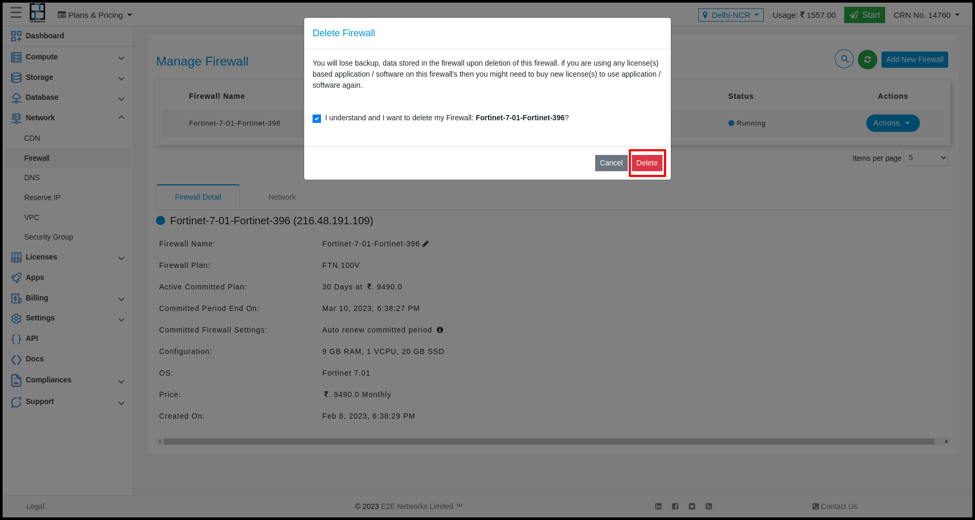The width and height of the screenshot is (975, 520).
Task: Click the Fortinet-7-01-Fortinet-396 table row name
Action: [235, 123]
